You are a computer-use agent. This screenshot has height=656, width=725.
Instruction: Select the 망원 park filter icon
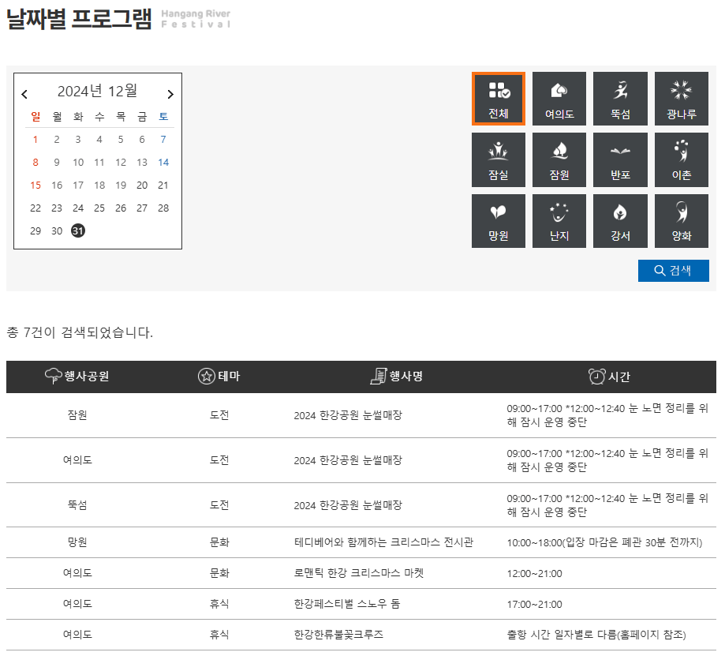pos(499,220)
